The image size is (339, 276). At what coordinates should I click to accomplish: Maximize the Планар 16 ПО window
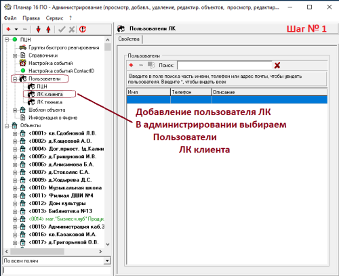point(309,7)
